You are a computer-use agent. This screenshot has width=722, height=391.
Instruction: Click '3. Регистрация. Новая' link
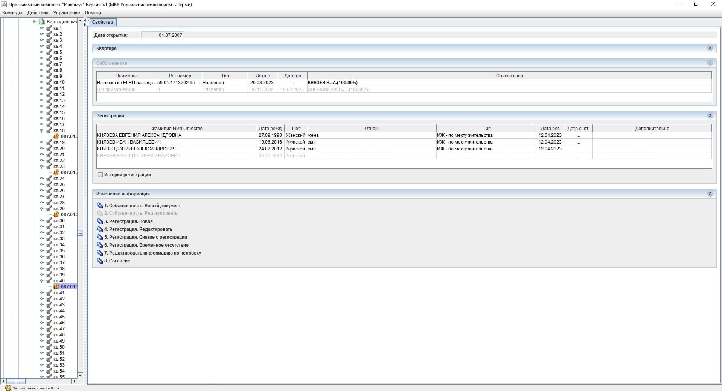128,221
